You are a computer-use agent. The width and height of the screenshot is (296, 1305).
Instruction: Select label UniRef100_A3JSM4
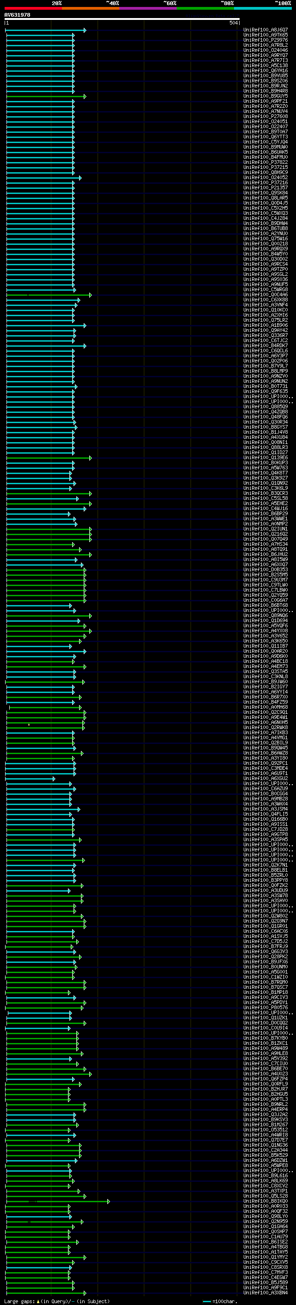point(265,810)
